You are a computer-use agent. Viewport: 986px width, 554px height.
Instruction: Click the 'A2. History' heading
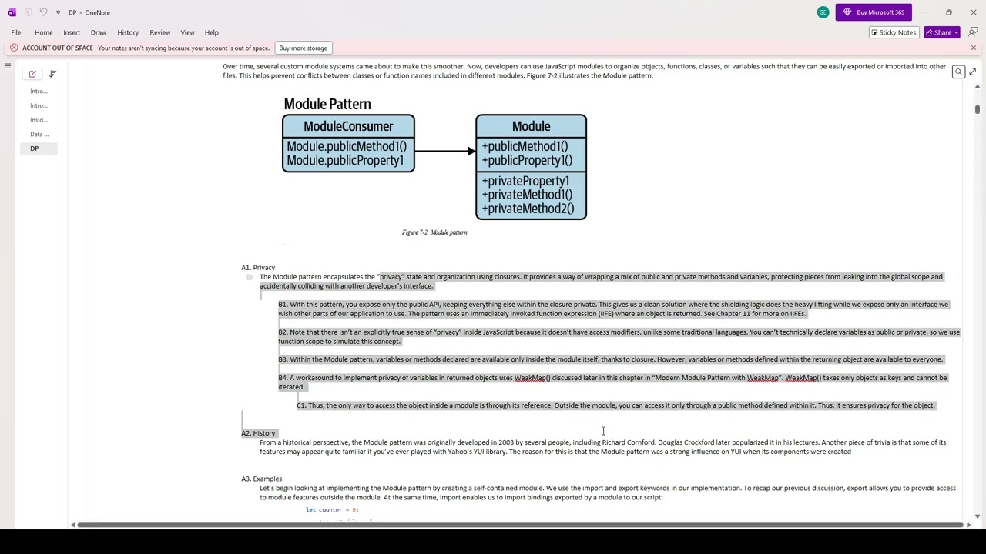click(258, 433)
